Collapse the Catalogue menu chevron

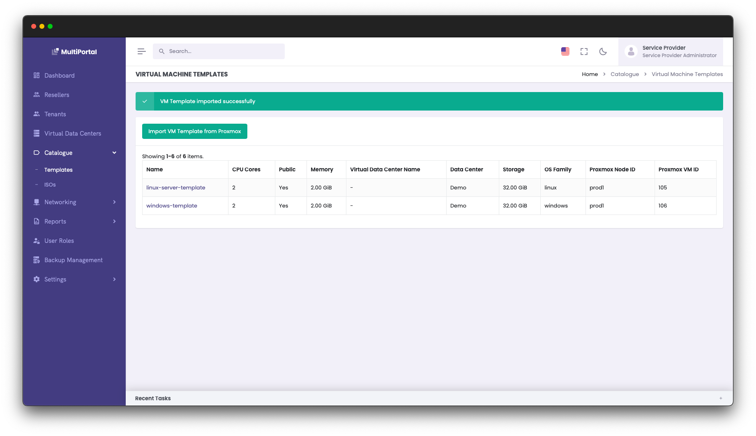coord(114,153)
